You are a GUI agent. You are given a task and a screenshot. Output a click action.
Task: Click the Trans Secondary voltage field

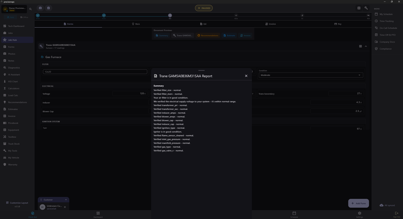coord(346,93)
